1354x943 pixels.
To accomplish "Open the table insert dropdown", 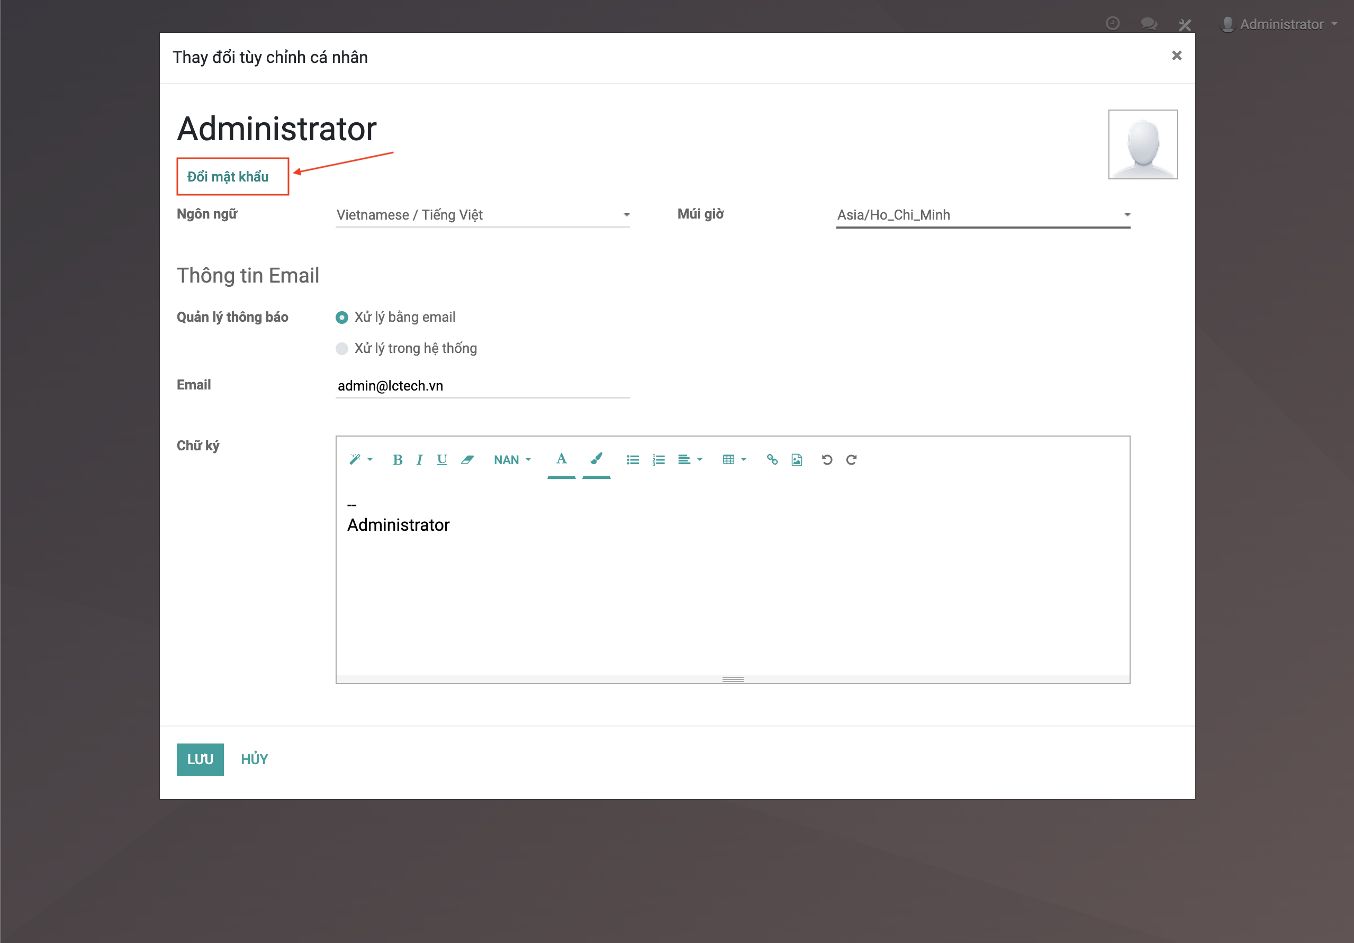I will coord(734,460).
